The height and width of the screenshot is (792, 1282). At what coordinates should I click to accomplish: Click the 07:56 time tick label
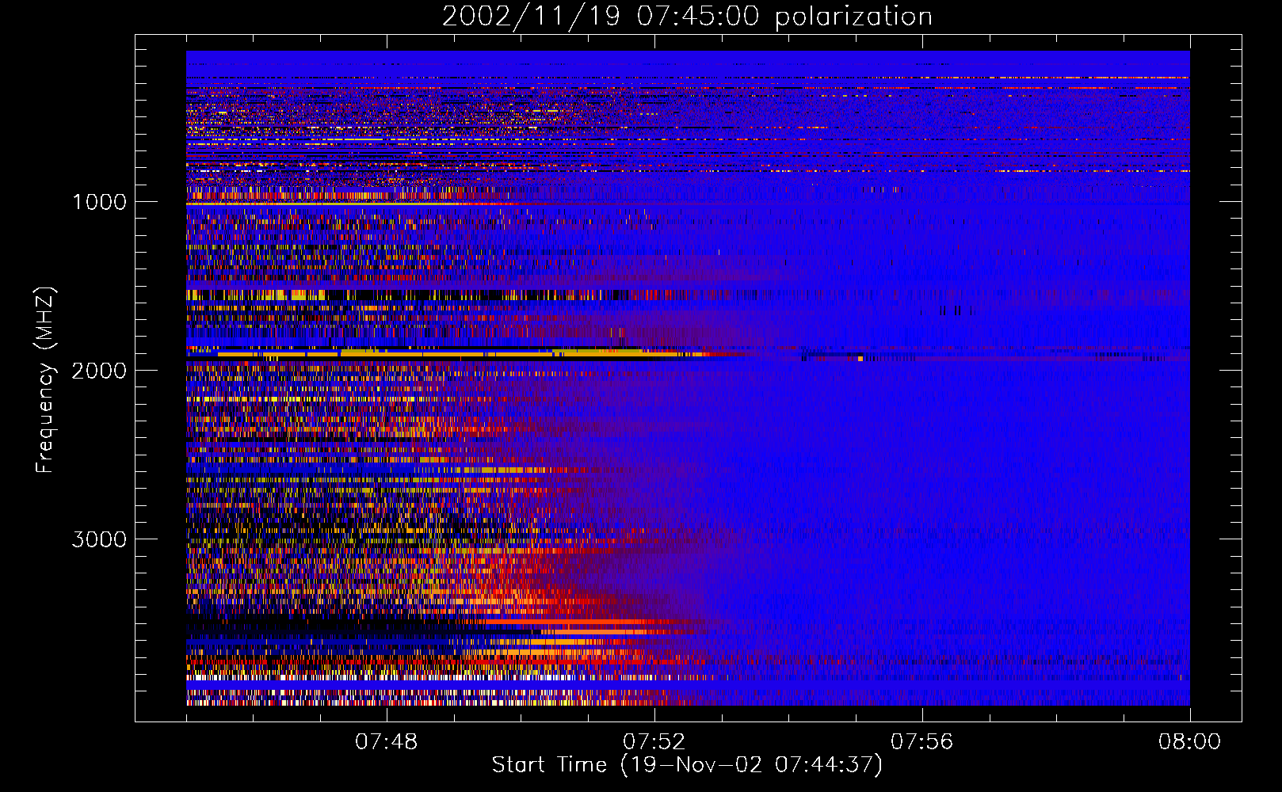(922, 742)
